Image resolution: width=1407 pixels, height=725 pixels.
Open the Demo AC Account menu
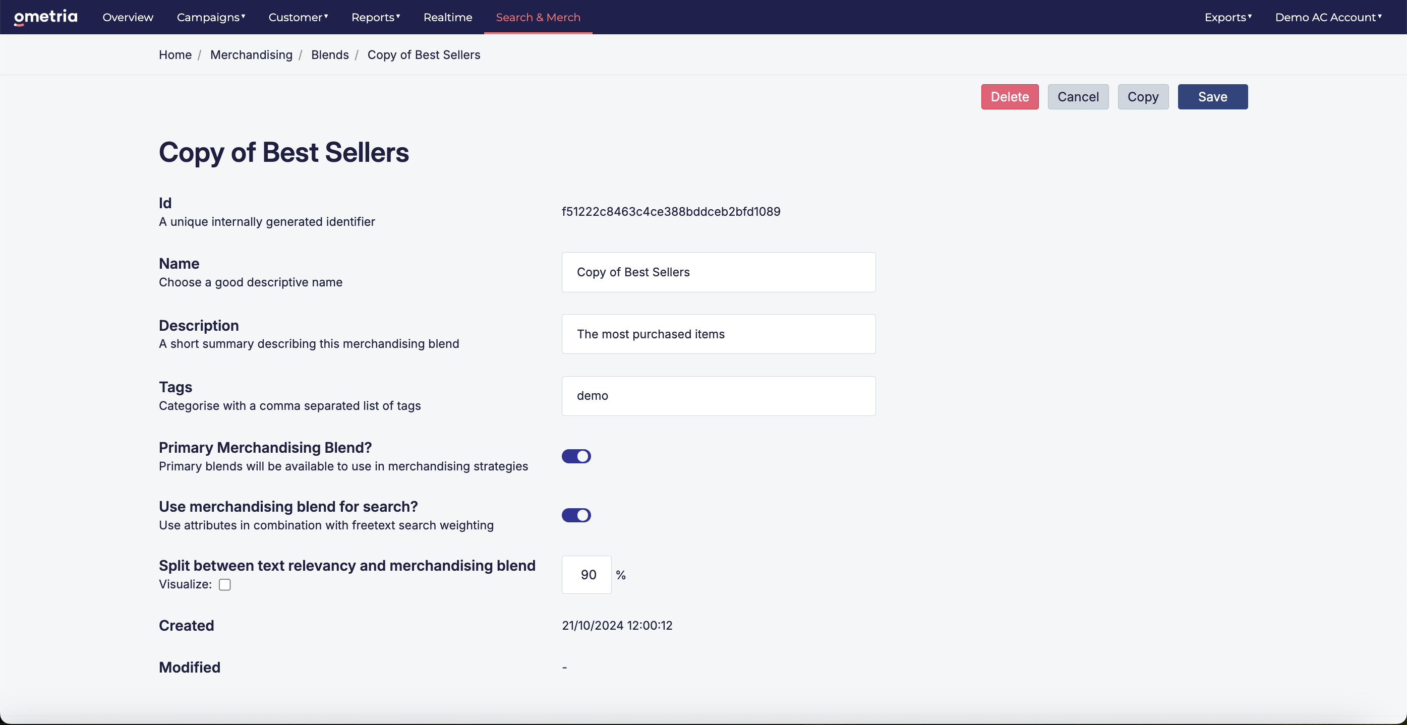point(1328,17)
